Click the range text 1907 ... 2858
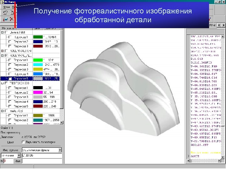 [x=51, y=120]
